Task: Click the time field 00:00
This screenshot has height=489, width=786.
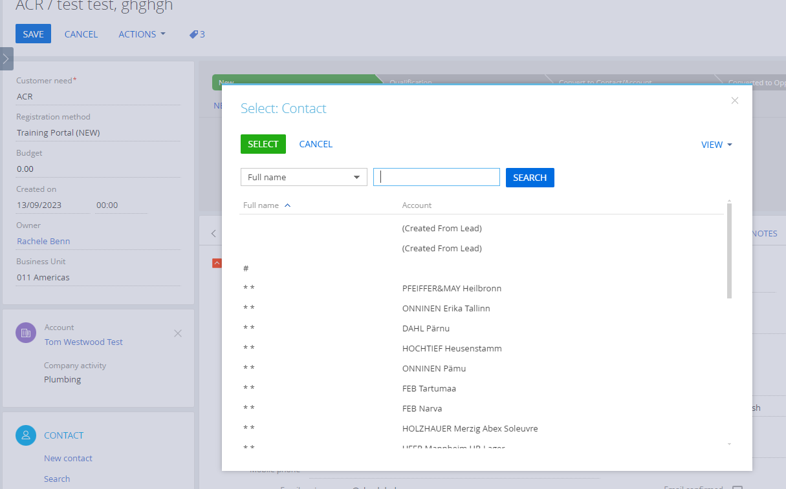Action: pos(121,205)
